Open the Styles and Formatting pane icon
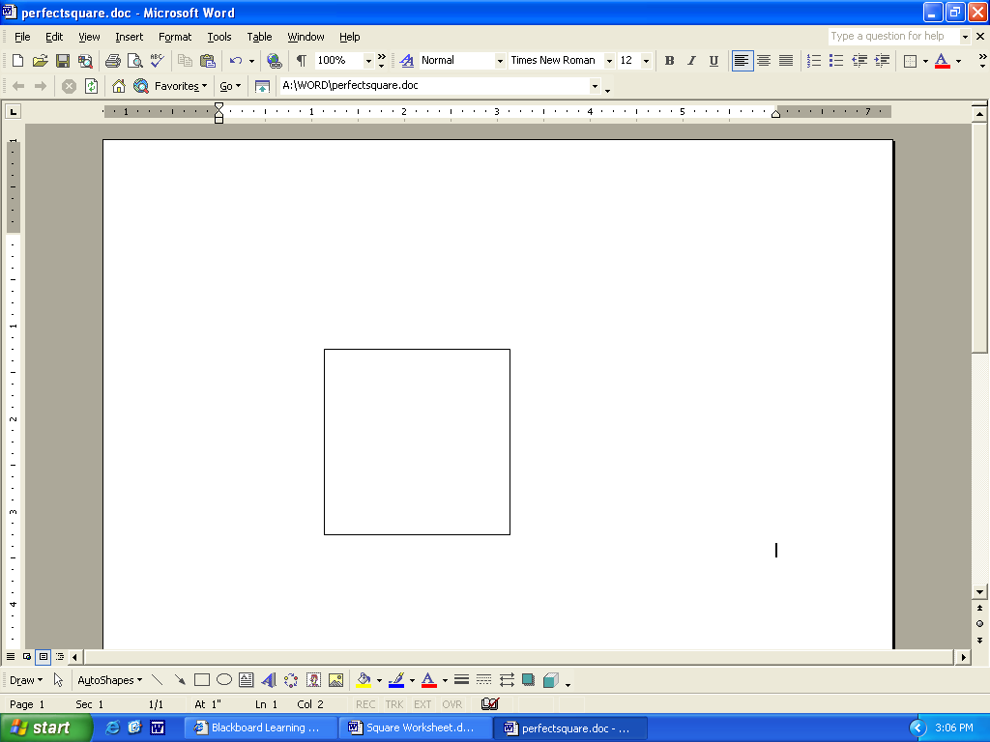Screen dimensions: 990x742 click(407, 61)
